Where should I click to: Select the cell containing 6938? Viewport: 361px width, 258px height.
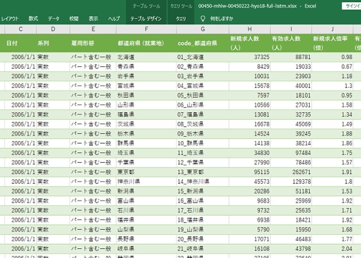click(x=250, y=220)
